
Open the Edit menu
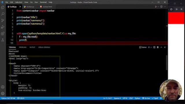(12, 2)
